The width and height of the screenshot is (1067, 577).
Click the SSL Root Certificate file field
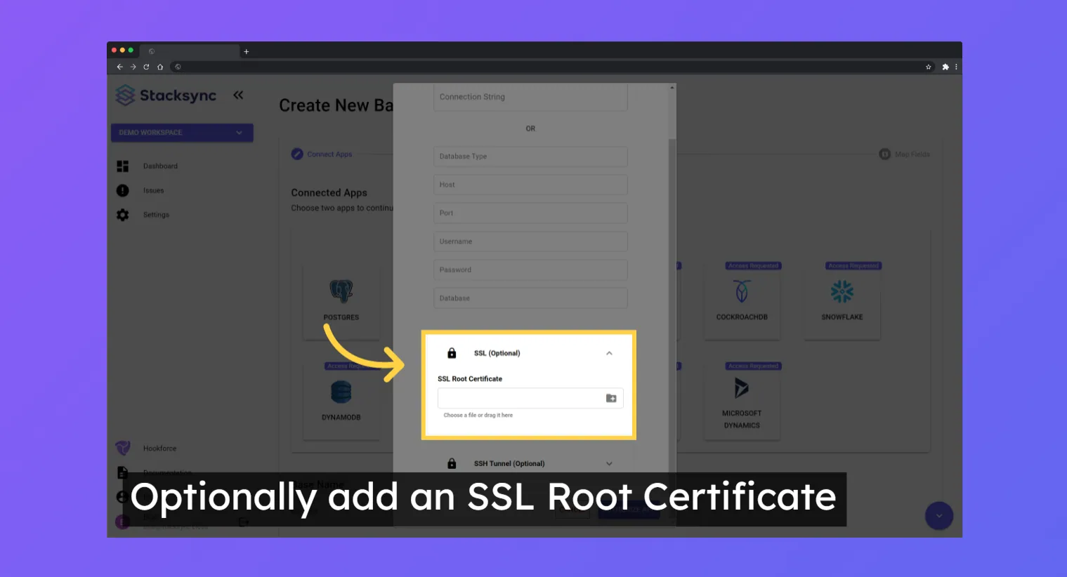click(530, 398)
